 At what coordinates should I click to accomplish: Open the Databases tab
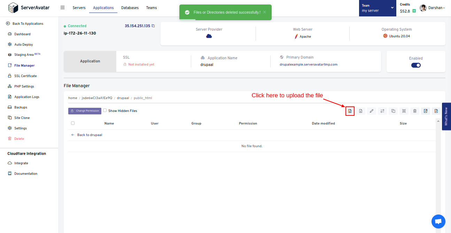click(x=130, y=8)
